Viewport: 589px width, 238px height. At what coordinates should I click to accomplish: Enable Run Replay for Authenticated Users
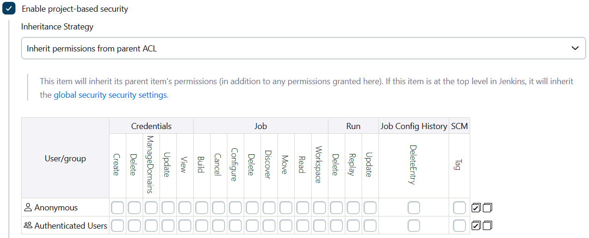(353, 226)
